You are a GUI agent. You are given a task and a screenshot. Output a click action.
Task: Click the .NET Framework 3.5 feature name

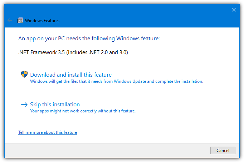click(x=73, y=52)
